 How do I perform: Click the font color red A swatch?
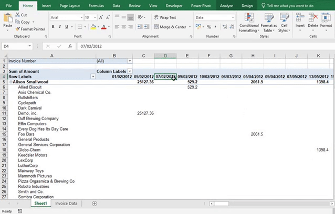coord(103,27)
